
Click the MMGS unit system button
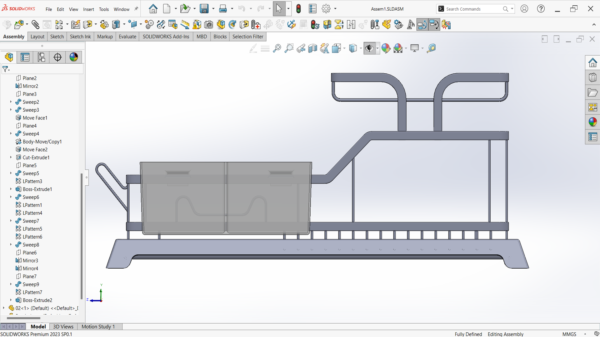pos(569,334)
